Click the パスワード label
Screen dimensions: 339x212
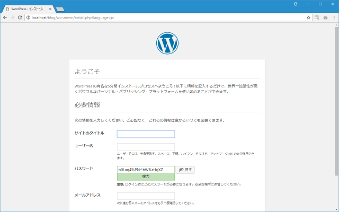coord(84,169)
